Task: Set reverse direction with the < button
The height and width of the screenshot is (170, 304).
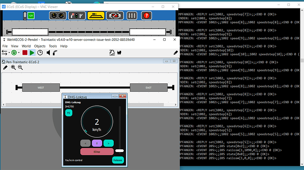Action: click(85, 143)
